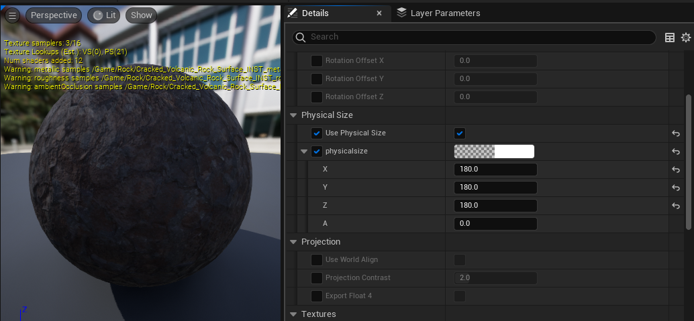Click the Rotation Offset Y value field

click(x=495, y=79)
